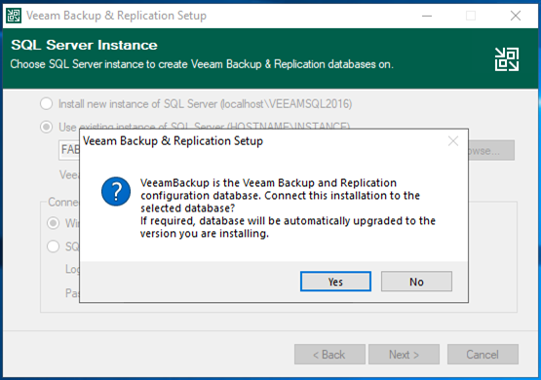The width and height of the screenshot is (541, 380).
Task: Click the blue question mark icon
Action: [x=116, y=191]
